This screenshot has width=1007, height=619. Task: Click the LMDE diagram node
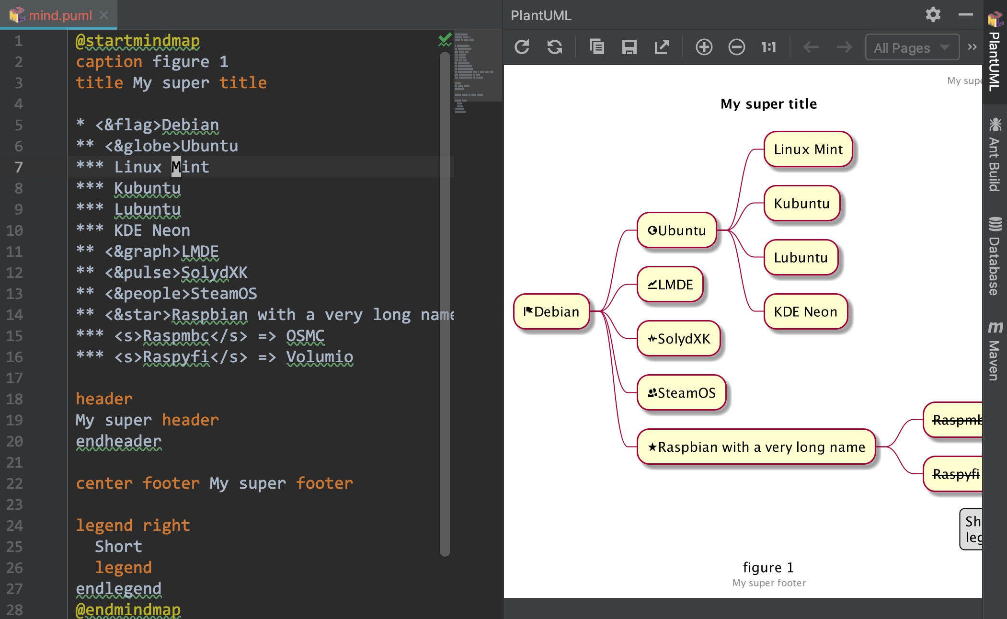[670, 285]
